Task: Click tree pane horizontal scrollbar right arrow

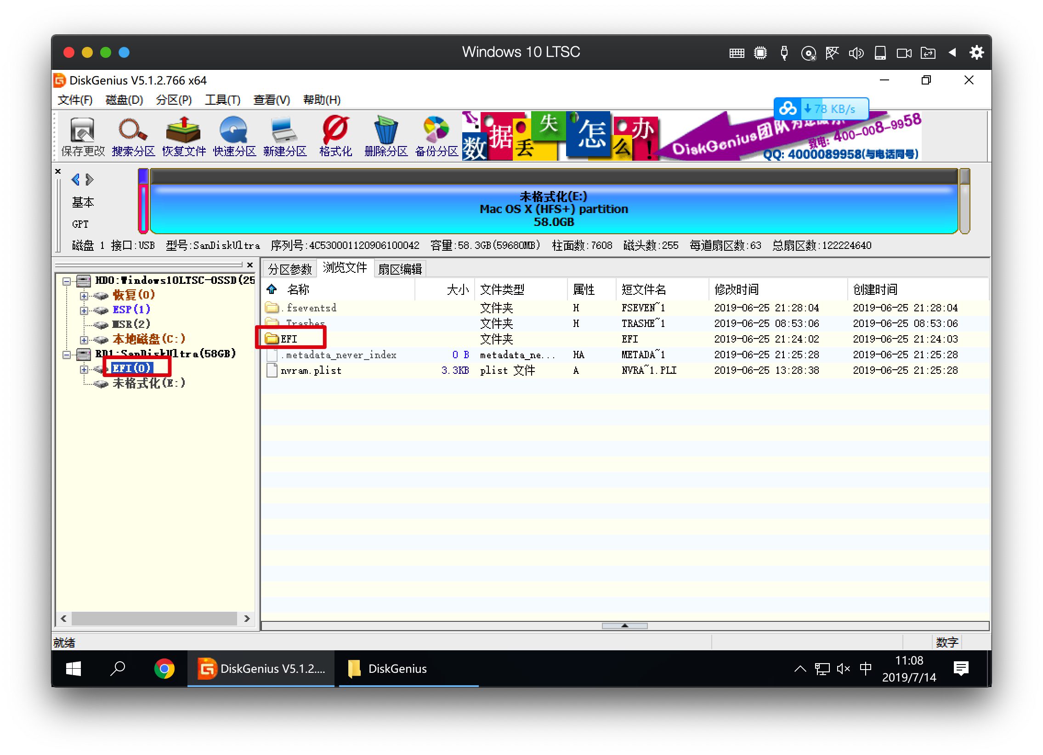Action: point(247,619)
